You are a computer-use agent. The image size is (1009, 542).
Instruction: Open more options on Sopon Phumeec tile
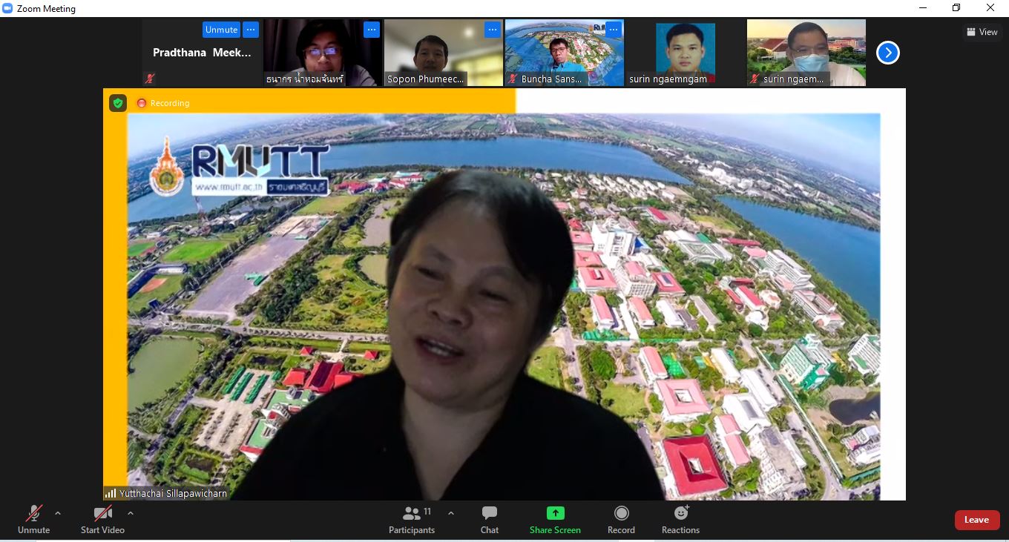493,30
